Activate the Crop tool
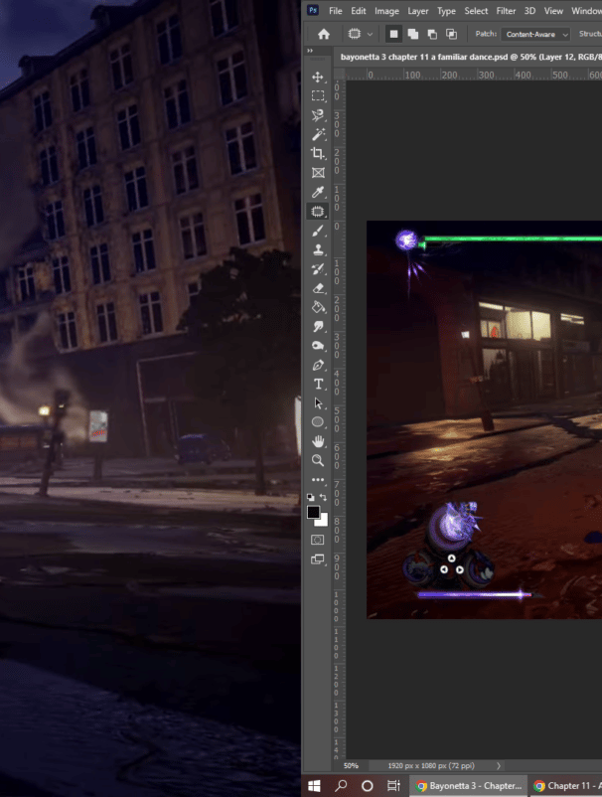Screen dimensions: 602x797 pos(318,154)
